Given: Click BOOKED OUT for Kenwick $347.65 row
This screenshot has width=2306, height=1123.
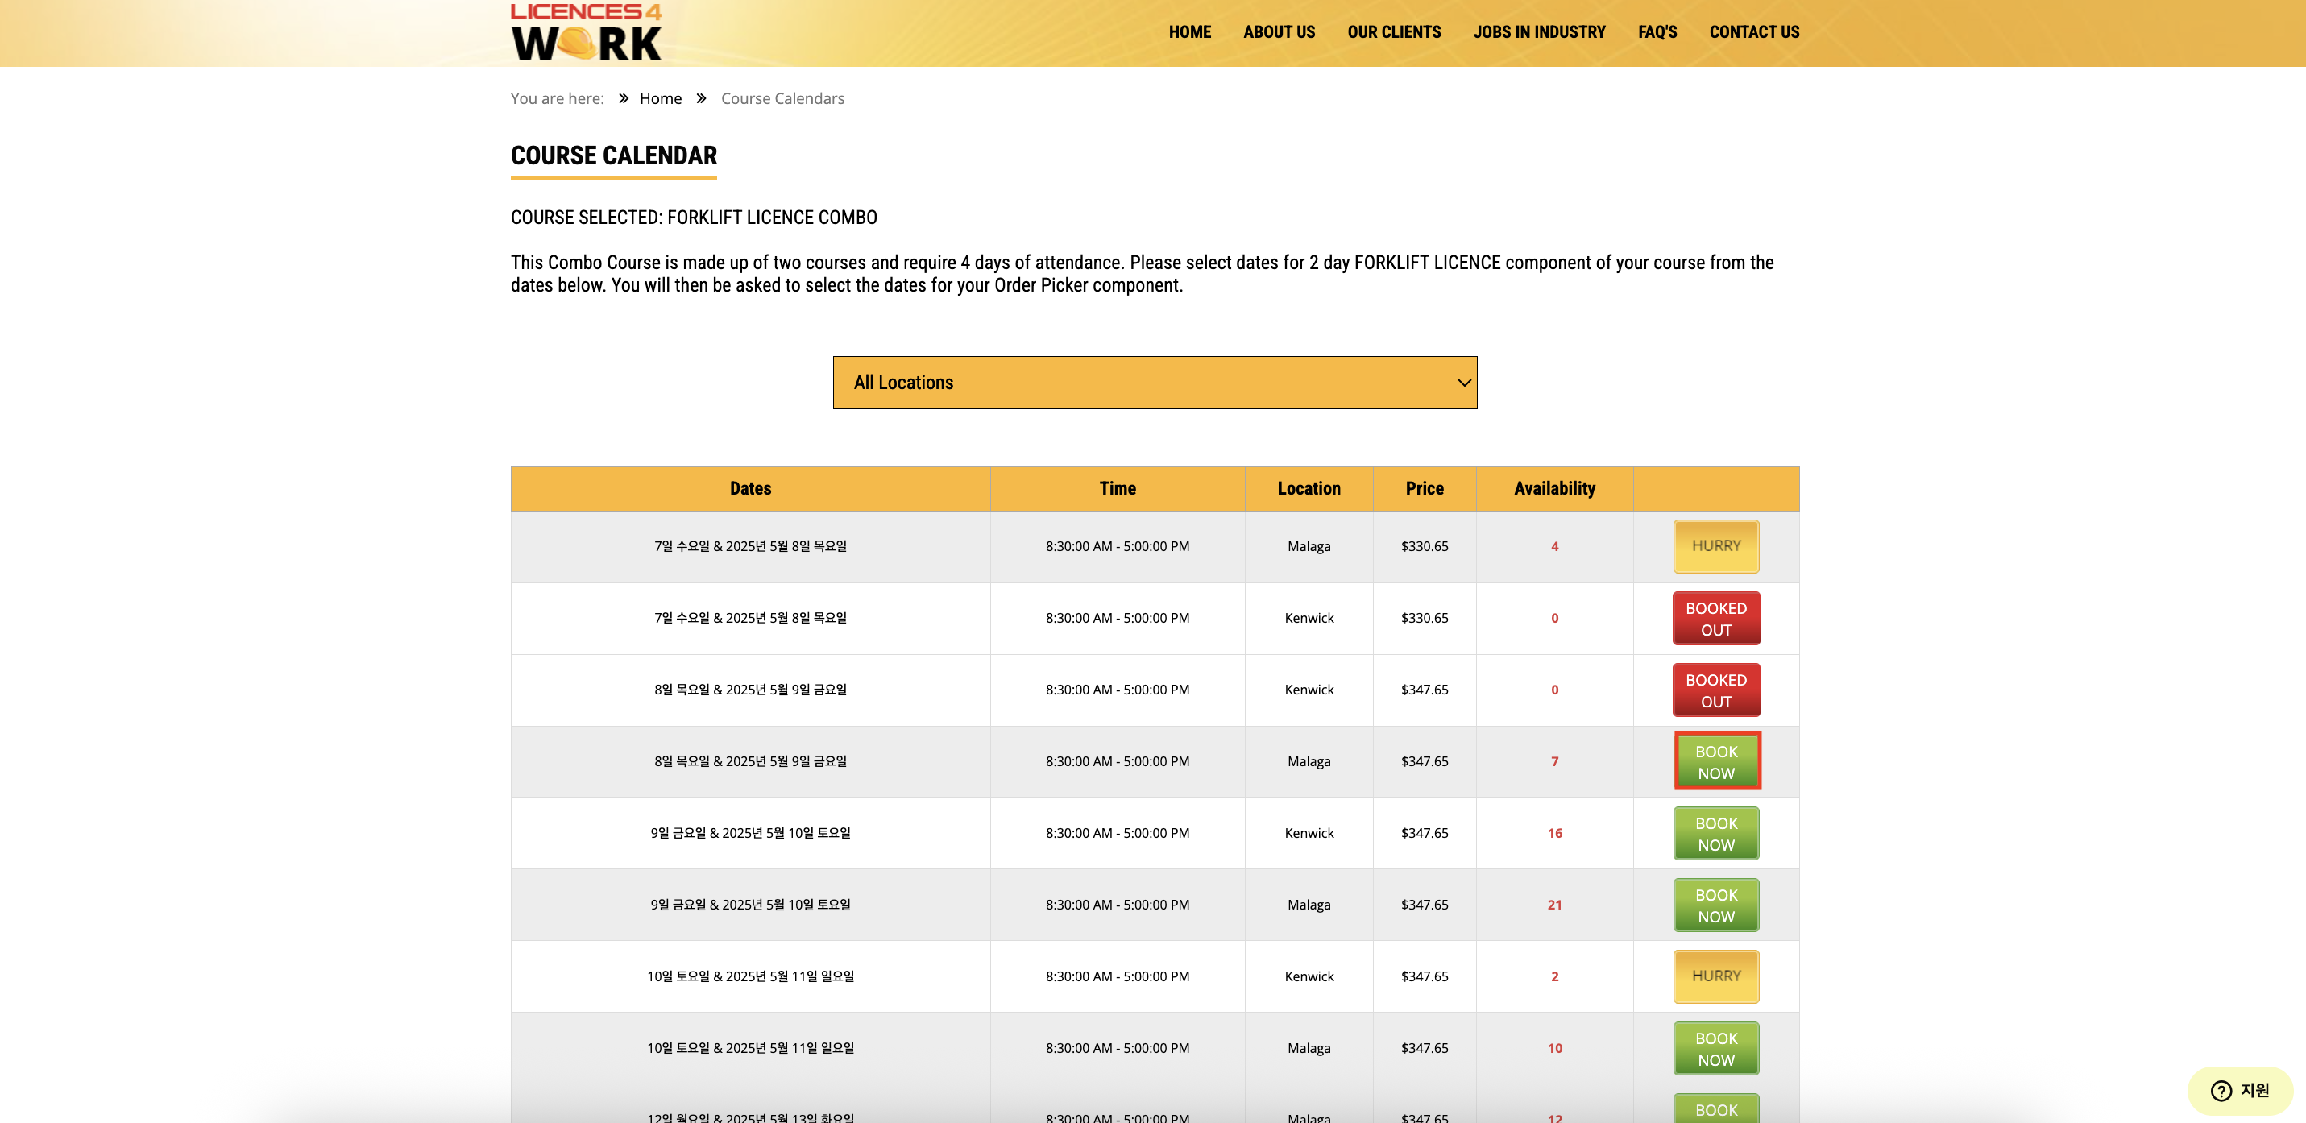Looking at the screenshot, I should pos(1715,690).
